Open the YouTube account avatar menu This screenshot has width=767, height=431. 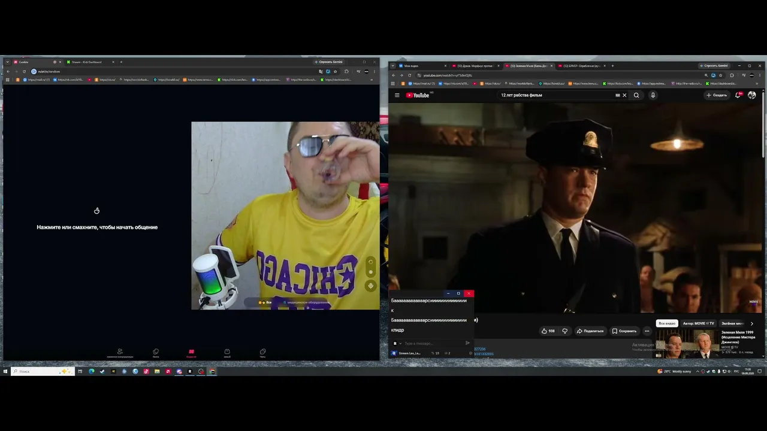point(752,95)
